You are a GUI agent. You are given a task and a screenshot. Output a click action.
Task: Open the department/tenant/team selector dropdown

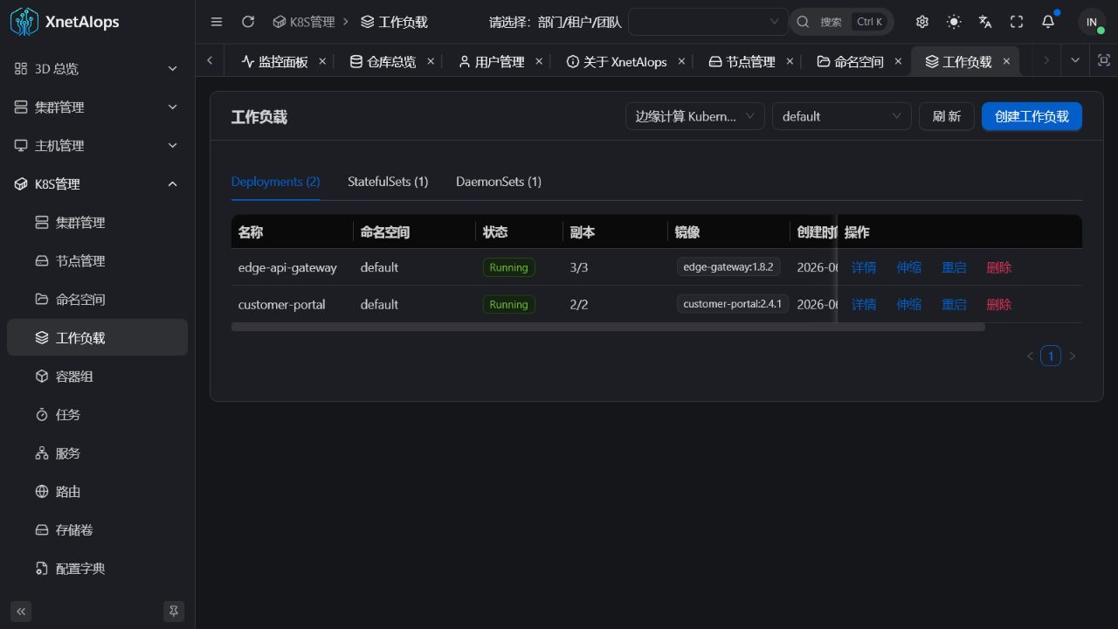tap(708, 22)
